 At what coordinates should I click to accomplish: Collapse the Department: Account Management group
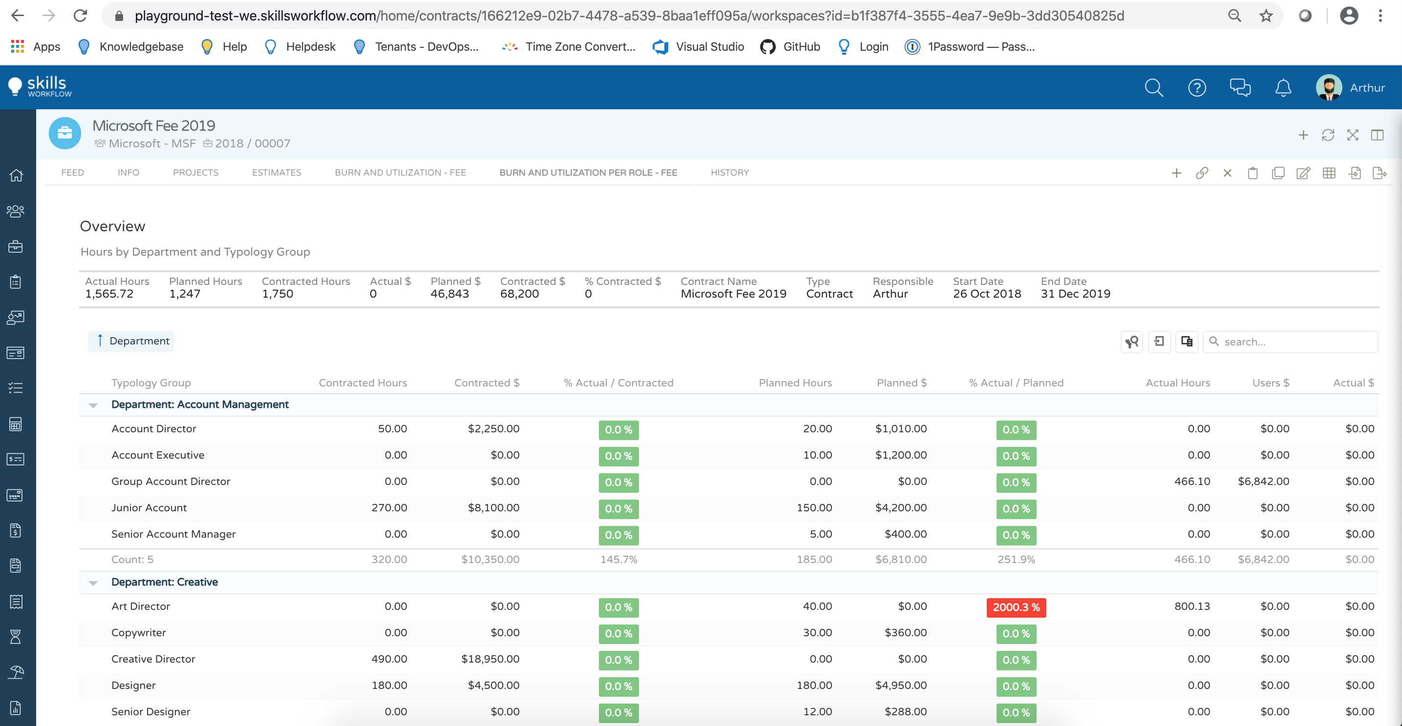point(94,404)
